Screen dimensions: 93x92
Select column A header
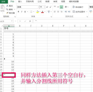pos(9,26)
